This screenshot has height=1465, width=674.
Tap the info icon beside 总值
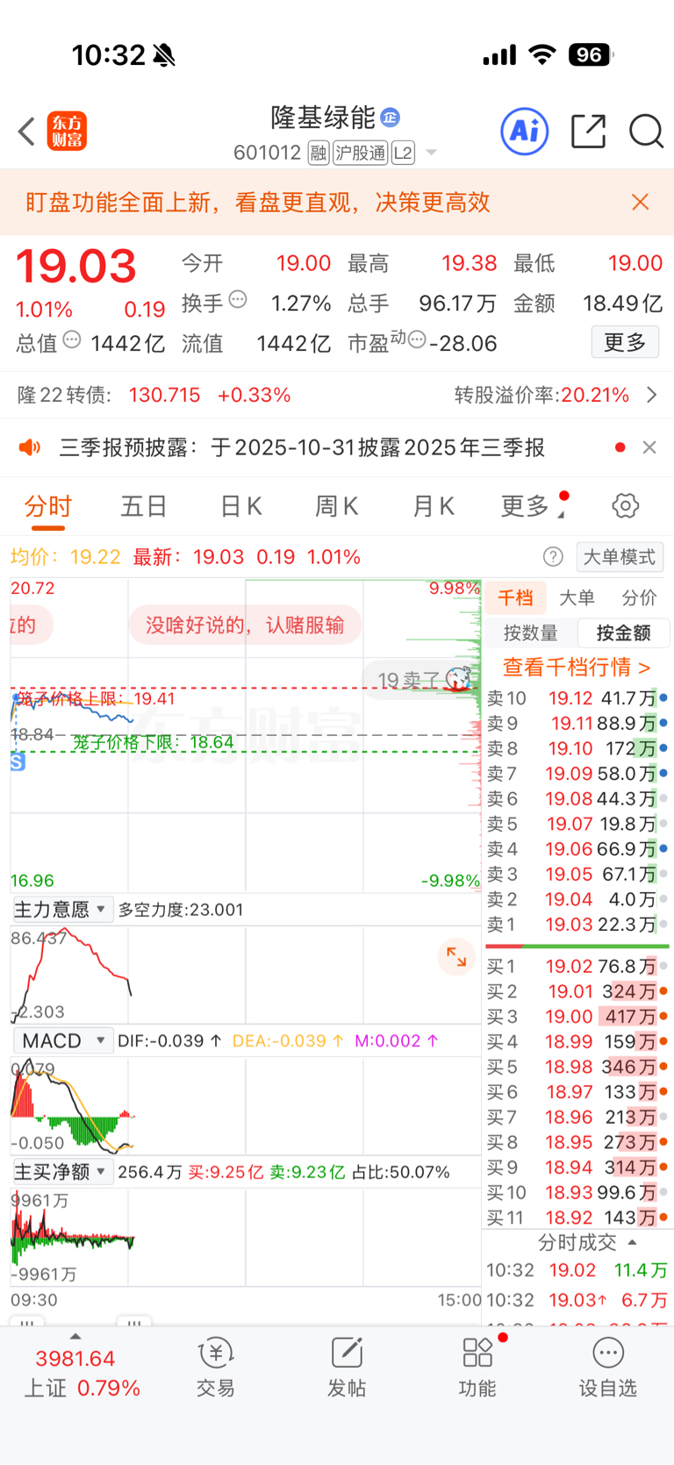72,339
